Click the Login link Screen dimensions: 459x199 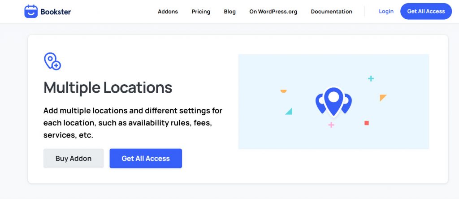point(386,11)
